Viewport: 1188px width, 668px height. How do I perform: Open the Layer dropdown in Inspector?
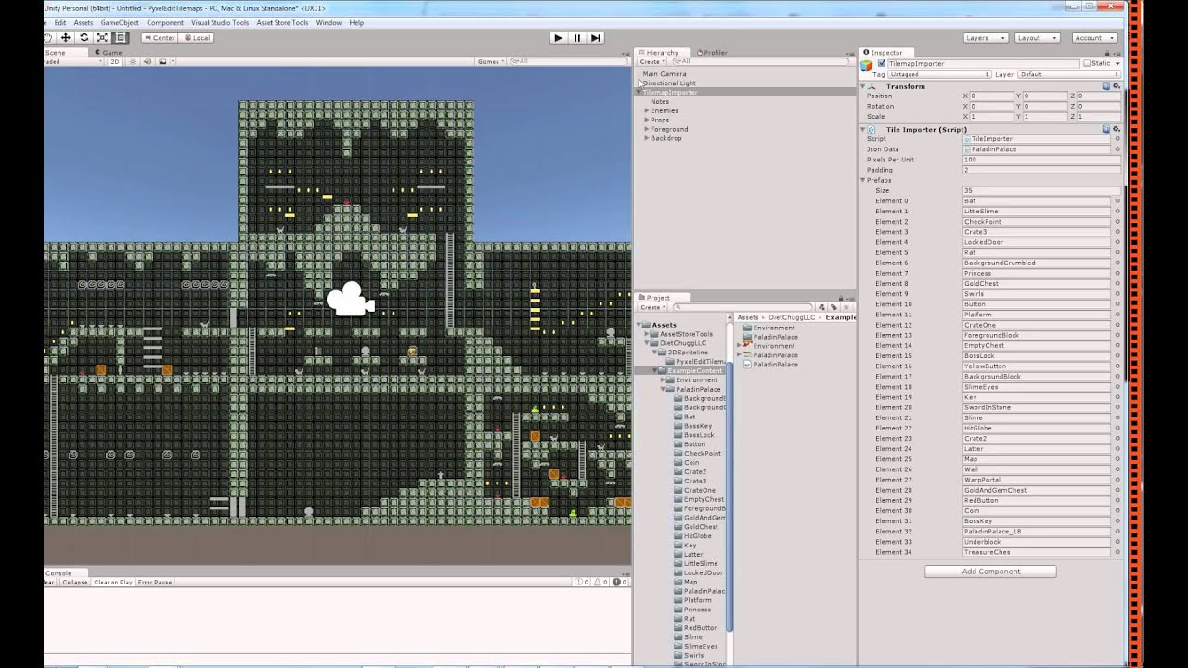(x=1068, y=74)
